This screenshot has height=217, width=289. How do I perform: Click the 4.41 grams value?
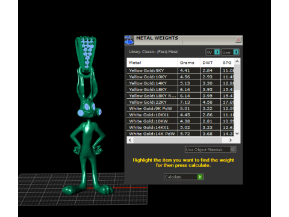point(185,71)
